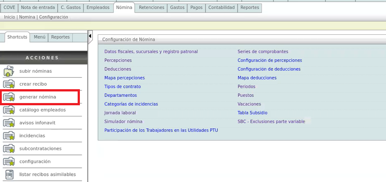Screen dimensions: 386x182
Task: Select the incidencias sidebar icon
Action: click(x=9, y=136)
